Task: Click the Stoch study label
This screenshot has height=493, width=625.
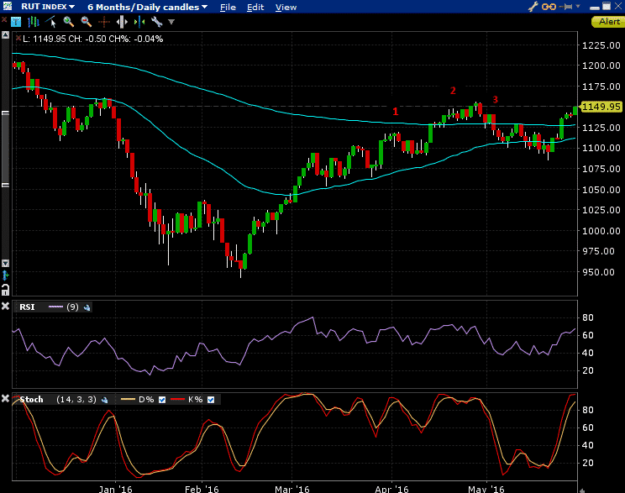Action: tap(31, 399)
